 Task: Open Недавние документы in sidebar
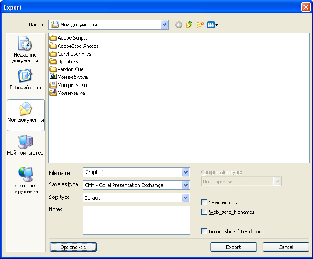pyautogui.click(x=25, y=50)
